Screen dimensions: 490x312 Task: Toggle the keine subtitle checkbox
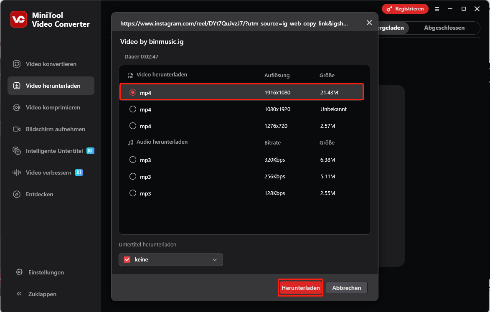coord(127,259)
